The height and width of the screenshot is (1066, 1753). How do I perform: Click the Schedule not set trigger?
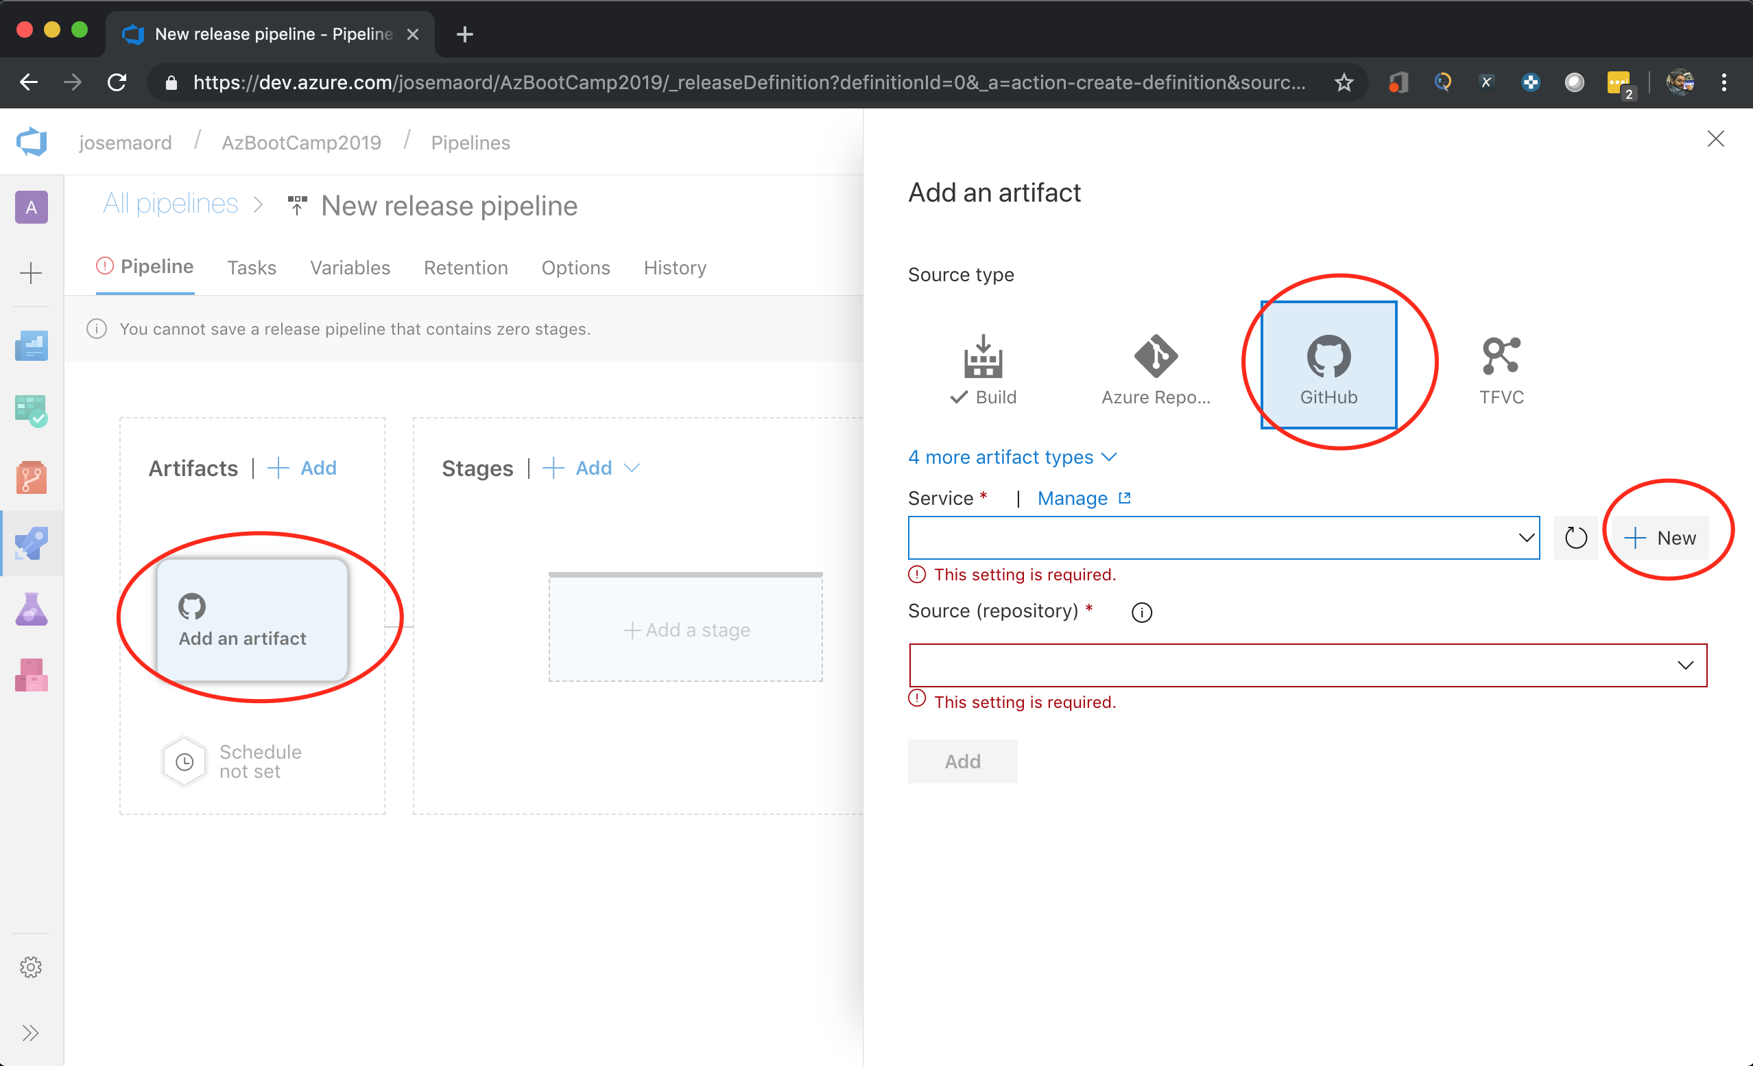[185, 761]
